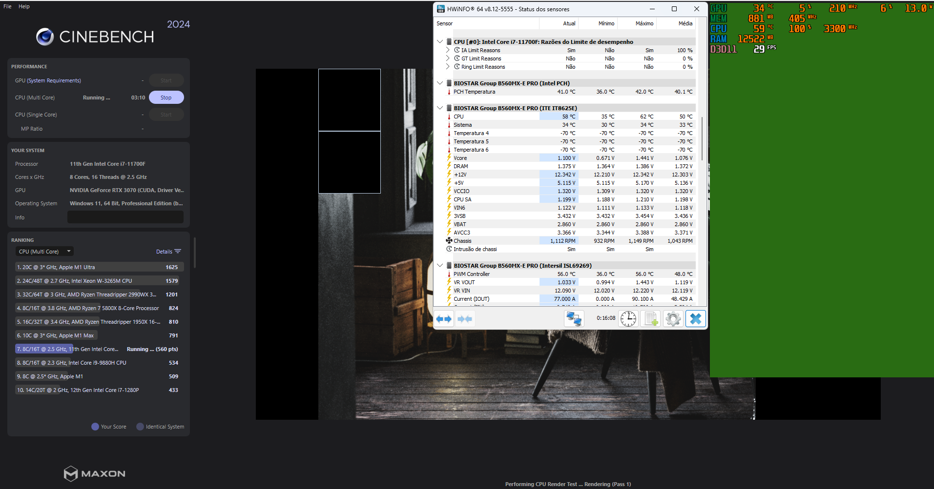
Task: Stop the CPU Multi Core benchmark
Action: click(x=166, y=98)
